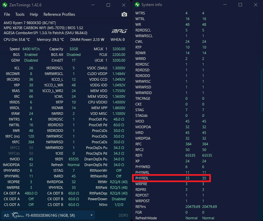Image resolution: width=263 pixels, height=221 pixels.
Task: Click the AMD Ryzen 7 9800X3D text
Action: click(x=30, y=23)
